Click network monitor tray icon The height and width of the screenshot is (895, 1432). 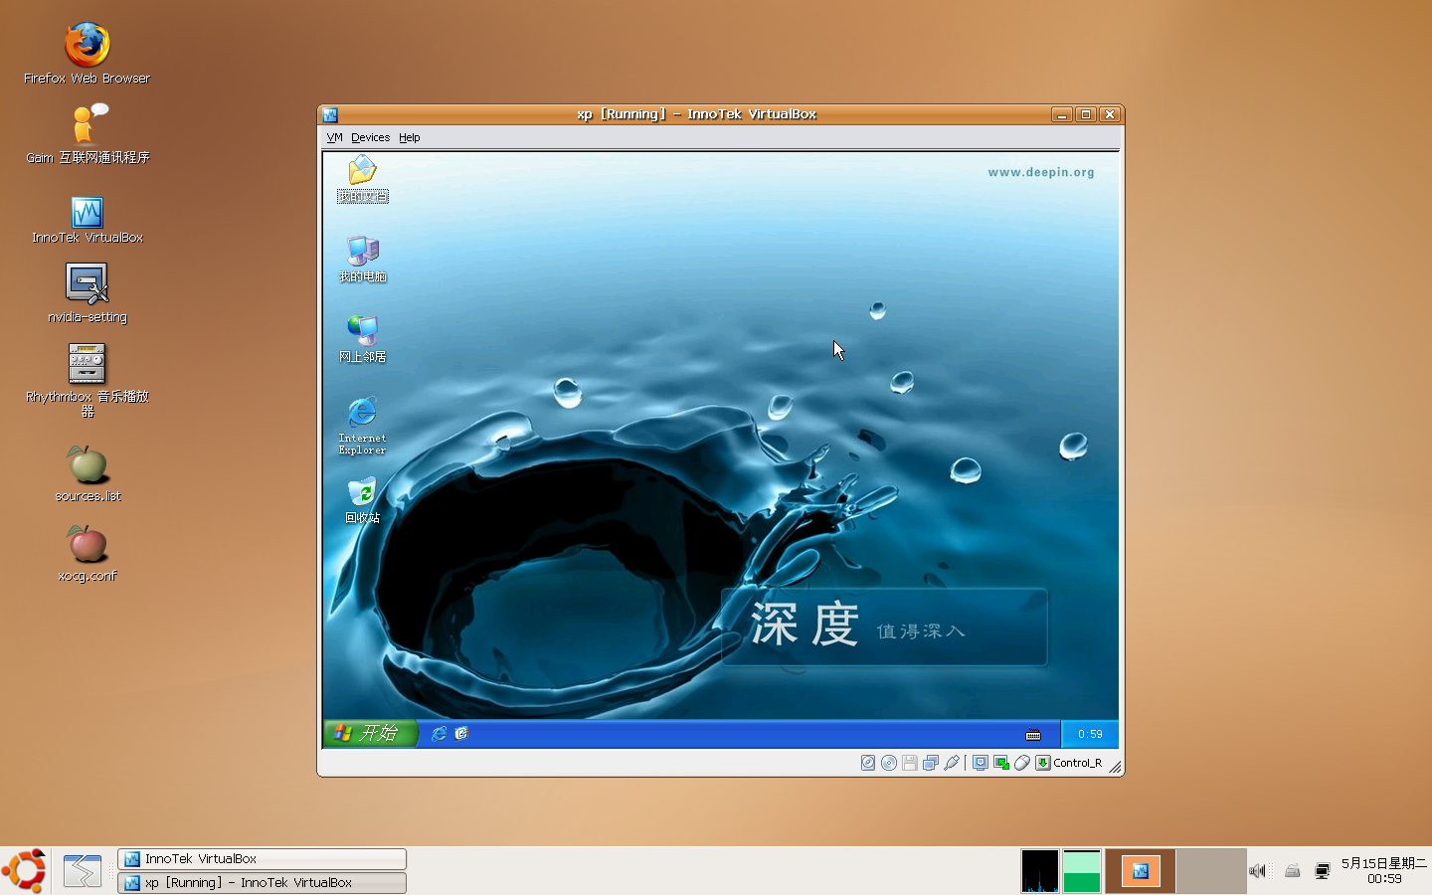coord(1323,871)
